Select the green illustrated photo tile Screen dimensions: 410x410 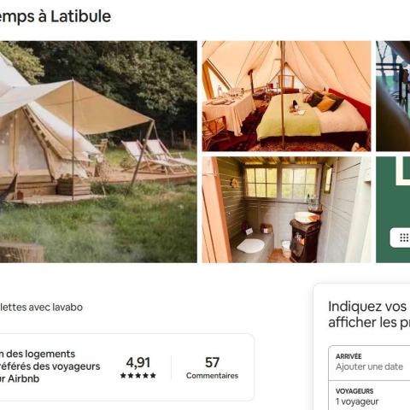393,209
